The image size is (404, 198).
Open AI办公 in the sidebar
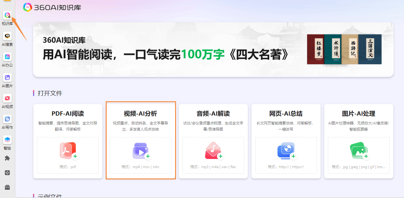coord(7,57)
